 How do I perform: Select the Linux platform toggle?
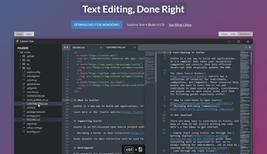pyautogui.click(x=224, y=34)
